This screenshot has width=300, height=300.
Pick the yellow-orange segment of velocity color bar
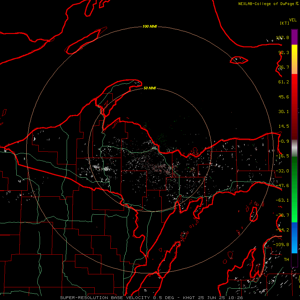[294, 59]
